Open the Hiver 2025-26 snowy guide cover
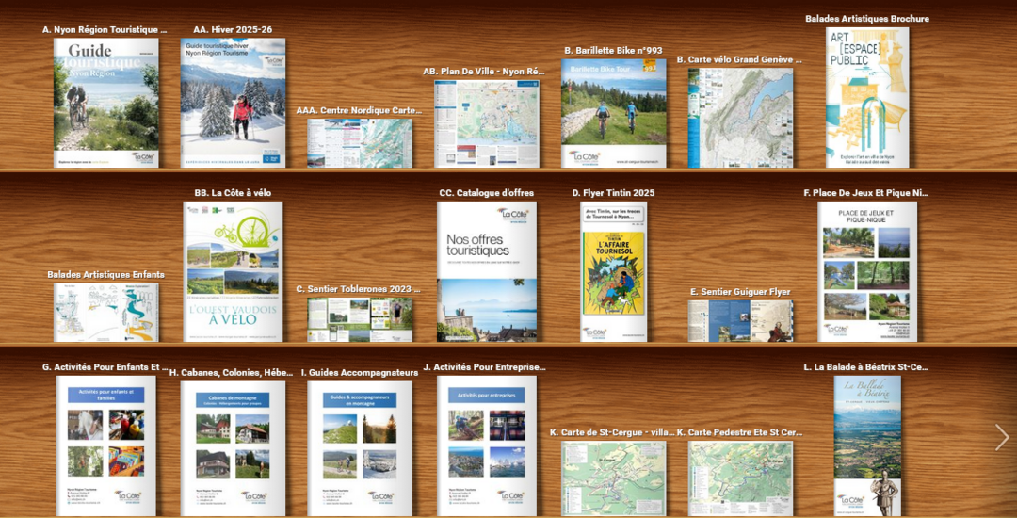 coord(233,103)
